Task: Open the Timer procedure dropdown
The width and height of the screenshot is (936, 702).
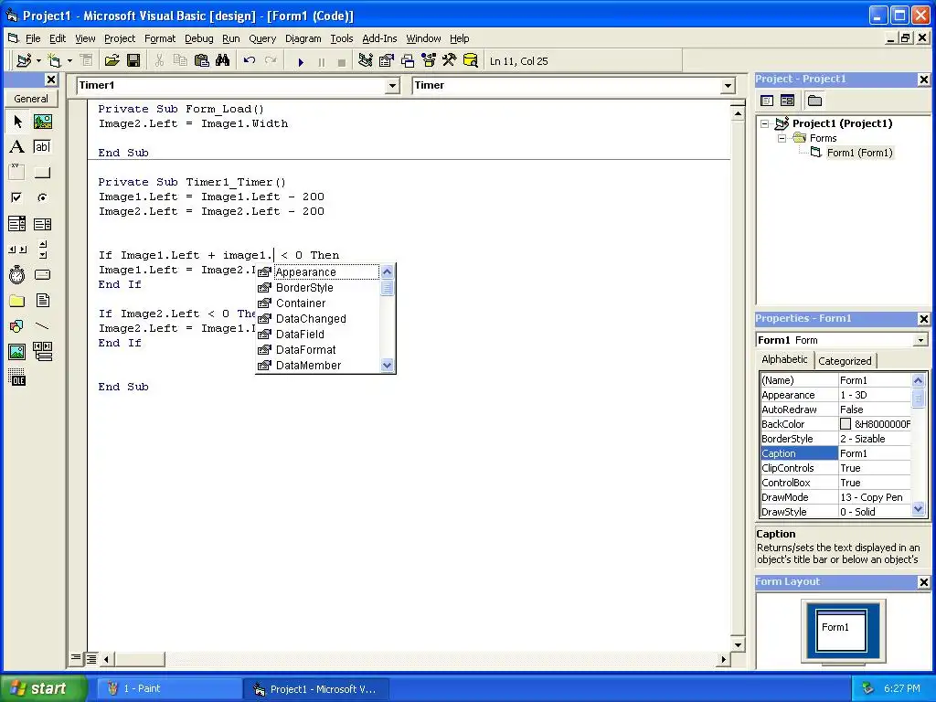Action: [x=728, y=86]
